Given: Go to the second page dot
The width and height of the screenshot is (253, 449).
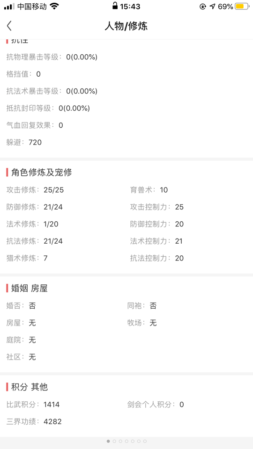Looking at the screenshot, I should 114,441.
